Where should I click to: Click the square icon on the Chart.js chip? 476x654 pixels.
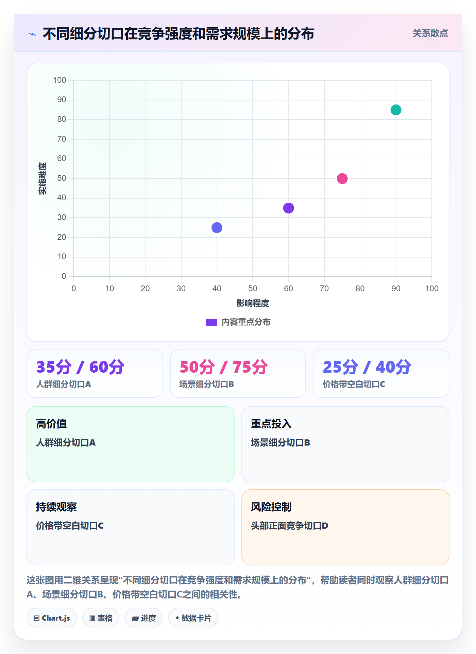(x=37, y=618)
